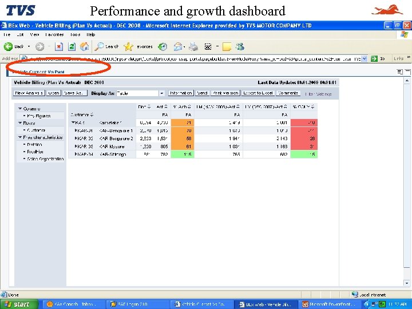
Task: Open the File menu
Action: tap(7, 34)
